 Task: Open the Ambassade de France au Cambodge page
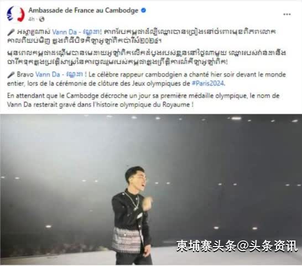pyautogui.click(x=84, y=11)
